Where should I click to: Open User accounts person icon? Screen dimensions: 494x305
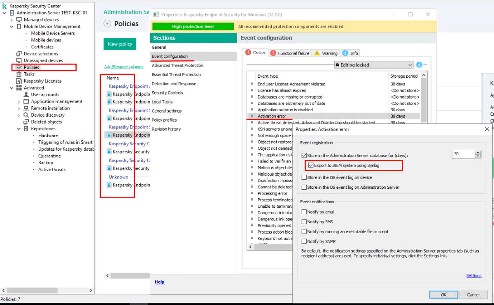pyautogui.click(x=26, y=94)
